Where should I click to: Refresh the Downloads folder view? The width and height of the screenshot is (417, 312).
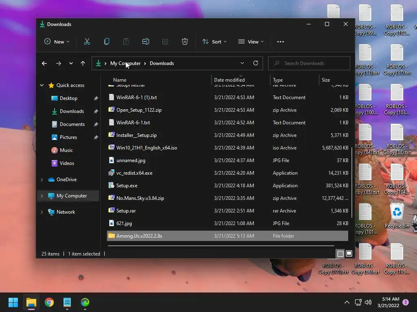256,63
